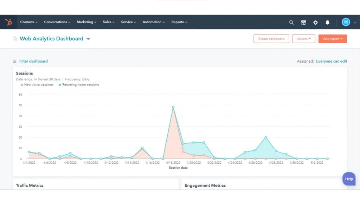Click the search icon in the navbar

pos(291,22)
